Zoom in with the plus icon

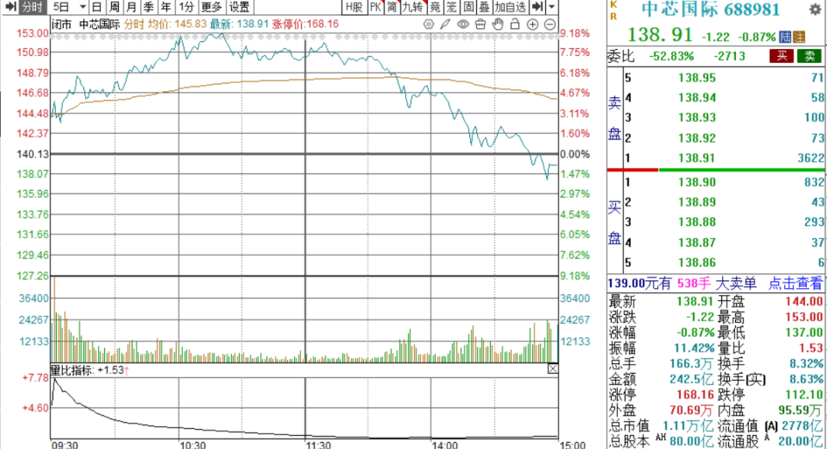tap(531, 25)
